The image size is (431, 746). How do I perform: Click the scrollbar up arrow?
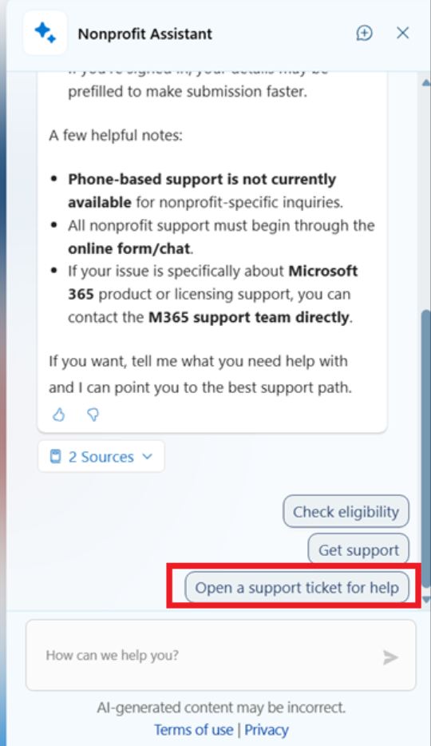(425, 83)
